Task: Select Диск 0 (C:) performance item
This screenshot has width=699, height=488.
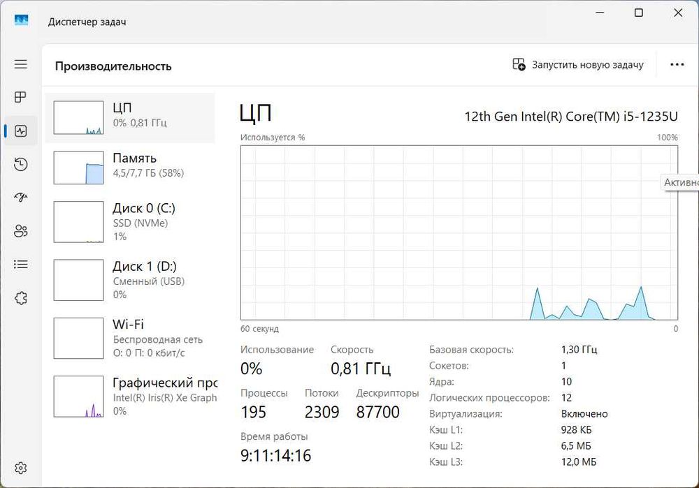Action: pyautogui.click(x=130, y=222)
